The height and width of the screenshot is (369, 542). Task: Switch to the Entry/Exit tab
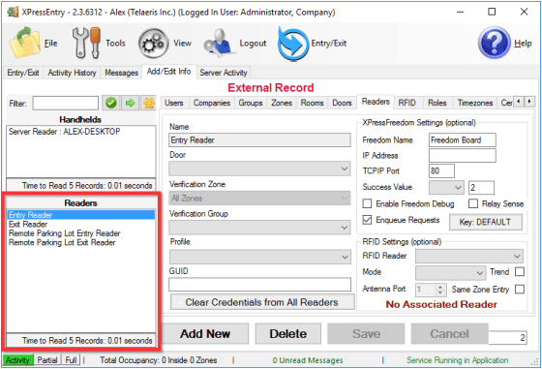click(x=23, y=73)
